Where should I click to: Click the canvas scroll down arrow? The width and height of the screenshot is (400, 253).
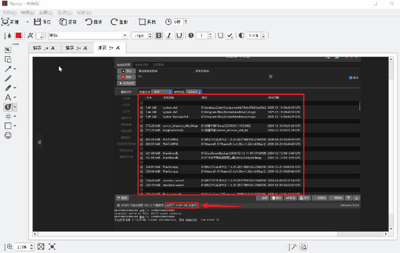click(x=391, y=229)
